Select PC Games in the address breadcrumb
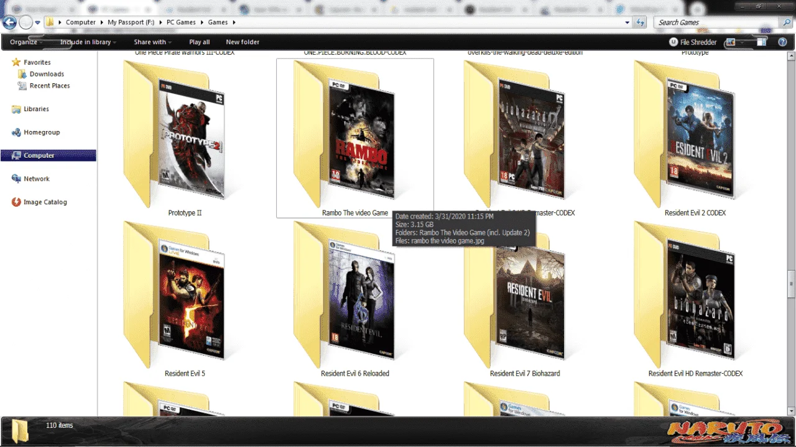Screen dimensions: 796x447 coord(181,22)
